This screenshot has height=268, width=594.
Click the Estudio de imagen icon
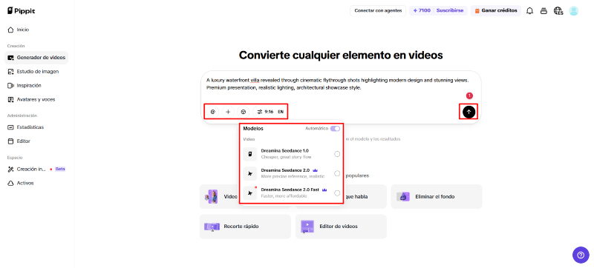point(10,71)
